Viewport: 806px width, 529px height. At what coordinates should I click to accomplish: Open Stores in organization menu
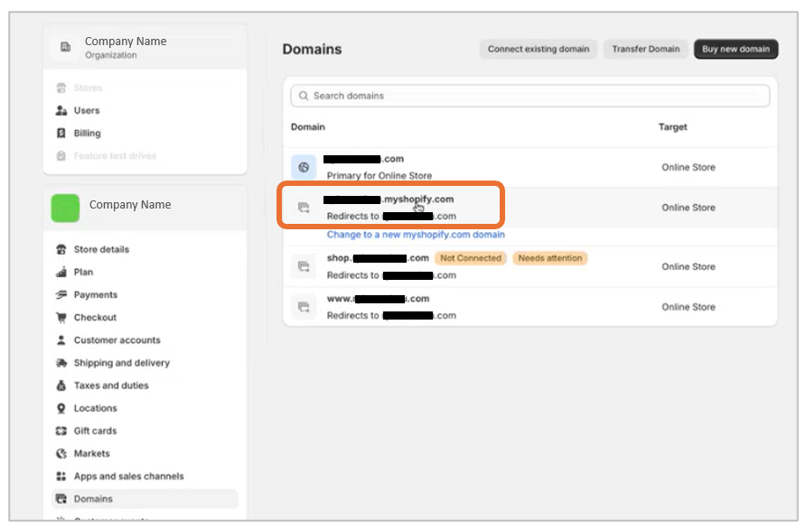click(x=88, y=88)
